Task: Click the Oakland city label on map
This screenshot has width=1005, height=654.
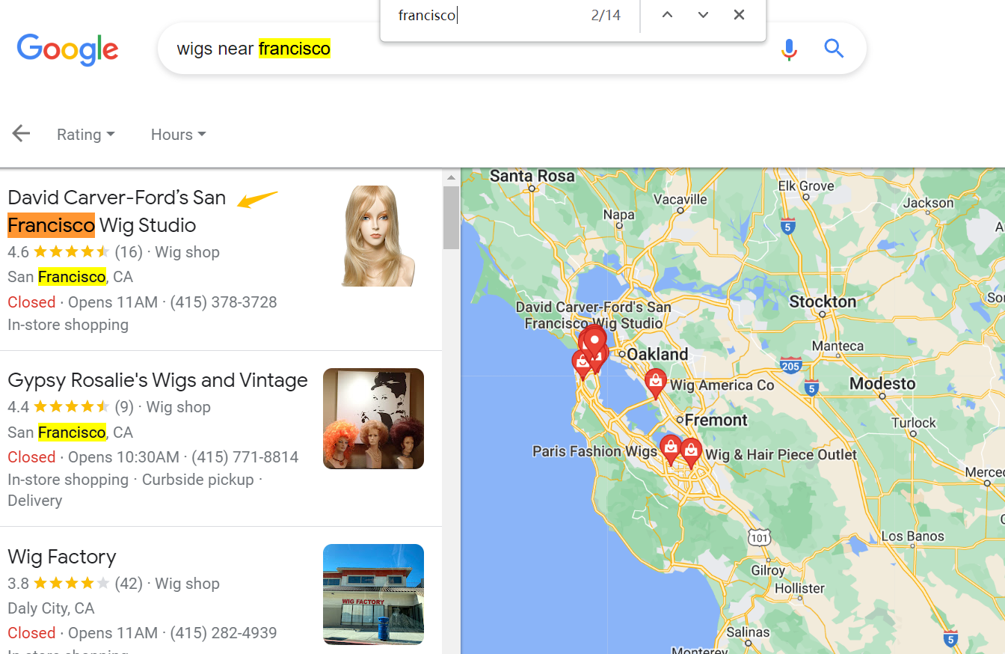Action: (657, 354)
